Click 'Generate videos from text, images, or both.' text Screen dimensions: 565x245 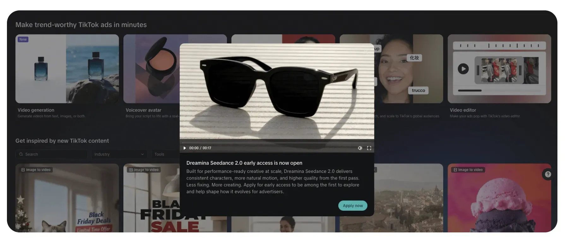(x=51, y=116)
